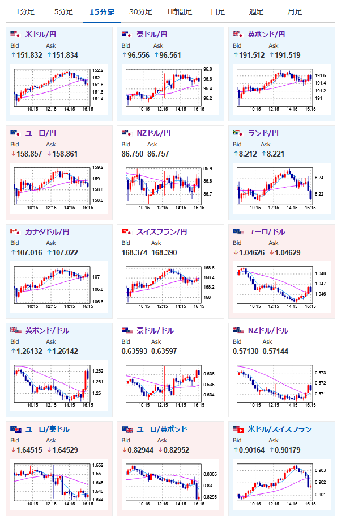Click the Canada flag icon beside カナダドル/円
337x519 pixels.
pyautogui.click(x=15, y=231)
